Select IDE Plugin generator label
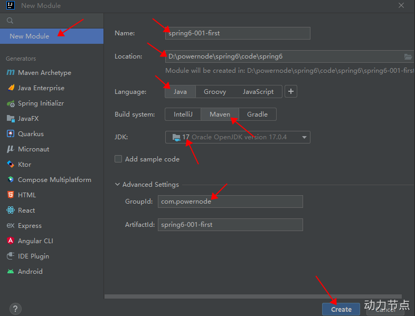415x316 pixels. click(x=33, y=256)
